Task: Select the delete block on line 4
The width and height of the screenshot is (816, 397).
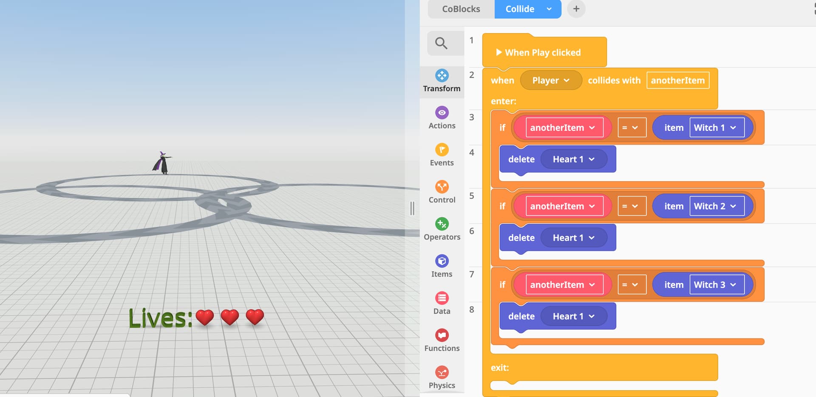Action: pos(521,159)
